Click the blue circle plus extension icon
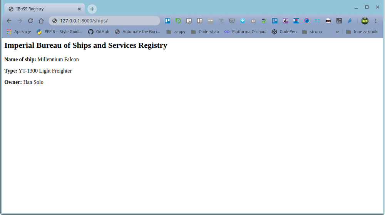This screenshot has height=215, width=385. click(243, 21)
